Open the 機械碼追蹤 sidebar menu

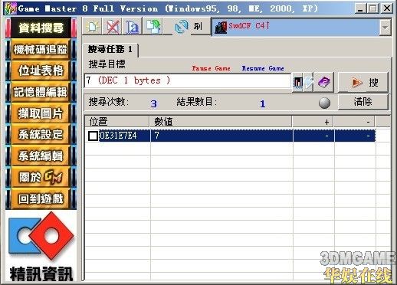click(41, 49)
